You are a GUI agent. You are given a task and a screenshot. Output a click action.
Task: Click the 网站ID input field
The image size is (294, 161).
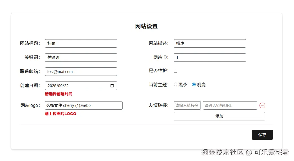pyautogui.click(x=210, y=58)
